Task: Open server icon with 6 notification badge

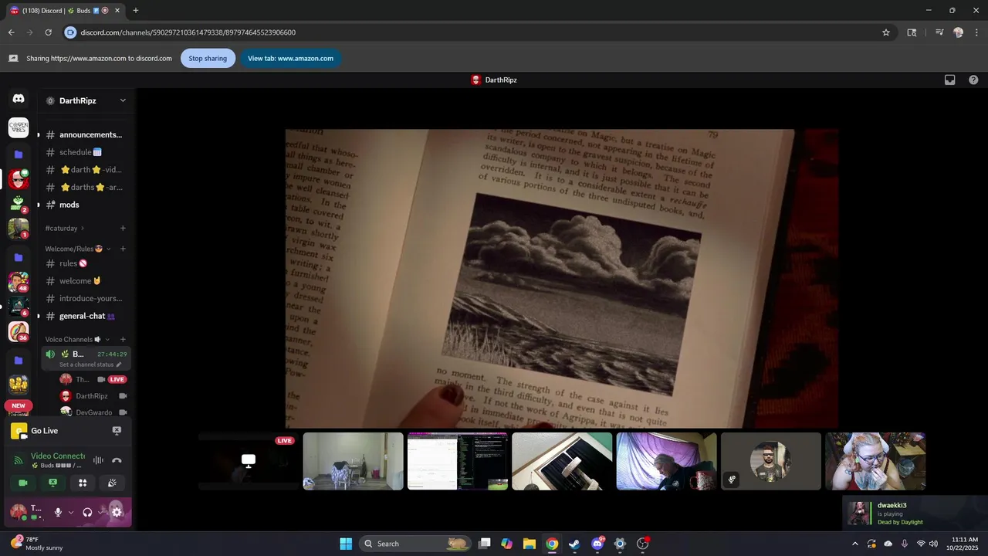Action: pos(19,307)
